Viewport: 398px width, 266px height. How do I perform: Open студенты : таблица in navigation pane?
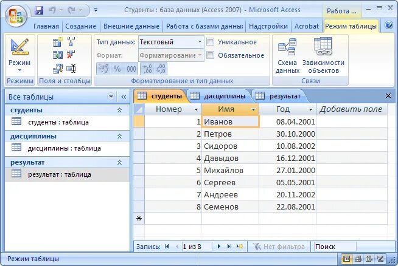click(x=67, y=122)
